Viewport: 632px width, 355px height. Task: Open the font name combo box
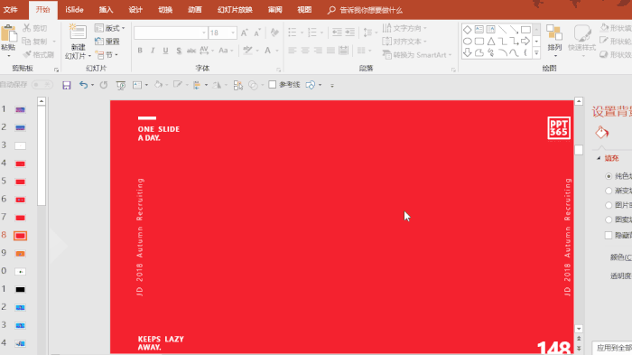pyautogui.click(x=171, y=33)
